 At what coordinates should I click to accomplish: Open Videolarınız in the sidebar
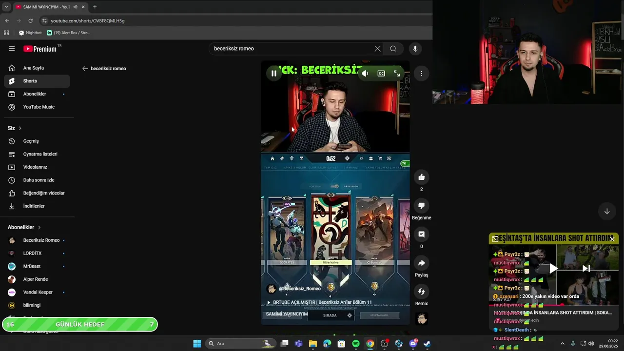tap(37, 167)
